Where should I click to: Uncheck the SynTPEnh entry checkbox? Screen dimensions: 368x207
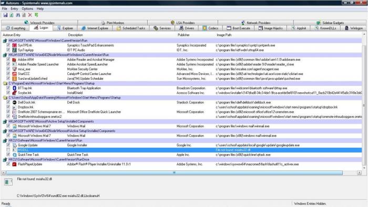(x=8, y=45)
